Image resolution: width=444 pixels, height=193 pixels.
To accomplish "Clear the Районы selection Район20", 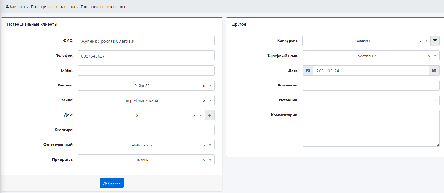I will pyautogui.click(x=204, y=86).
